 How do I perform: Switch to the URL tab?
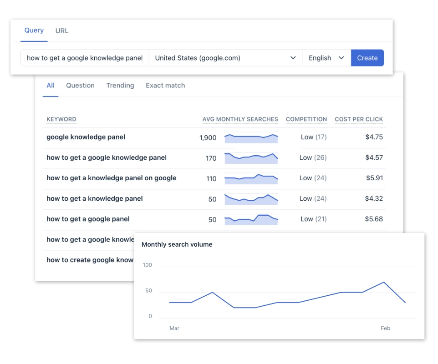62,30
